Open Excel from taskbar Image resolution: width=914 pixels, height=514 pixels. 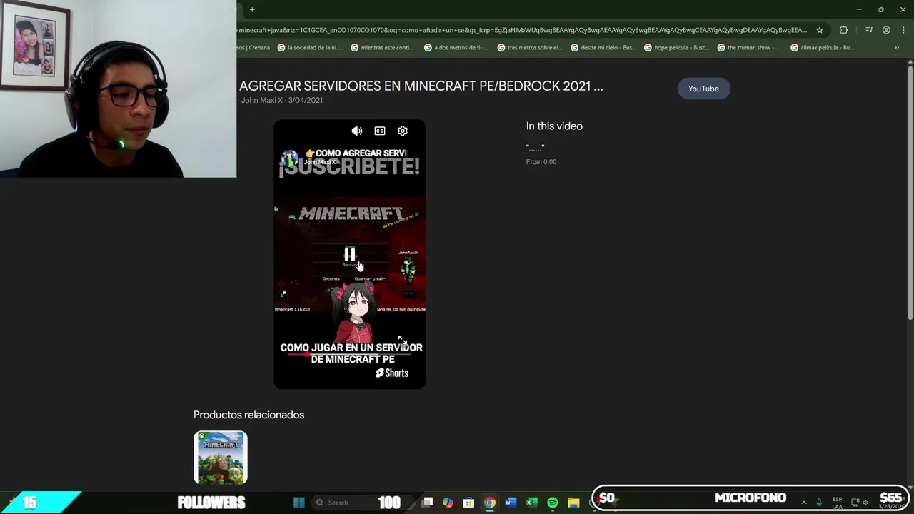point(531,503)
